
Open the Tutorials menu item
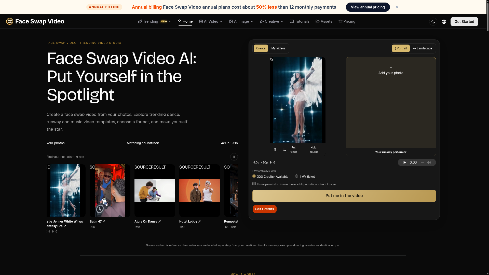coord(300,21)
